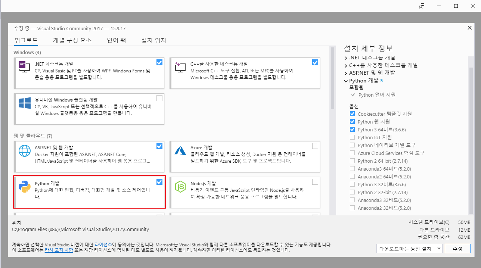Uncheck Python 3 64비트(3.6.6) option
Image resolution: width=481 pixels, height=268 pixels.
click(x=352, y=130)
